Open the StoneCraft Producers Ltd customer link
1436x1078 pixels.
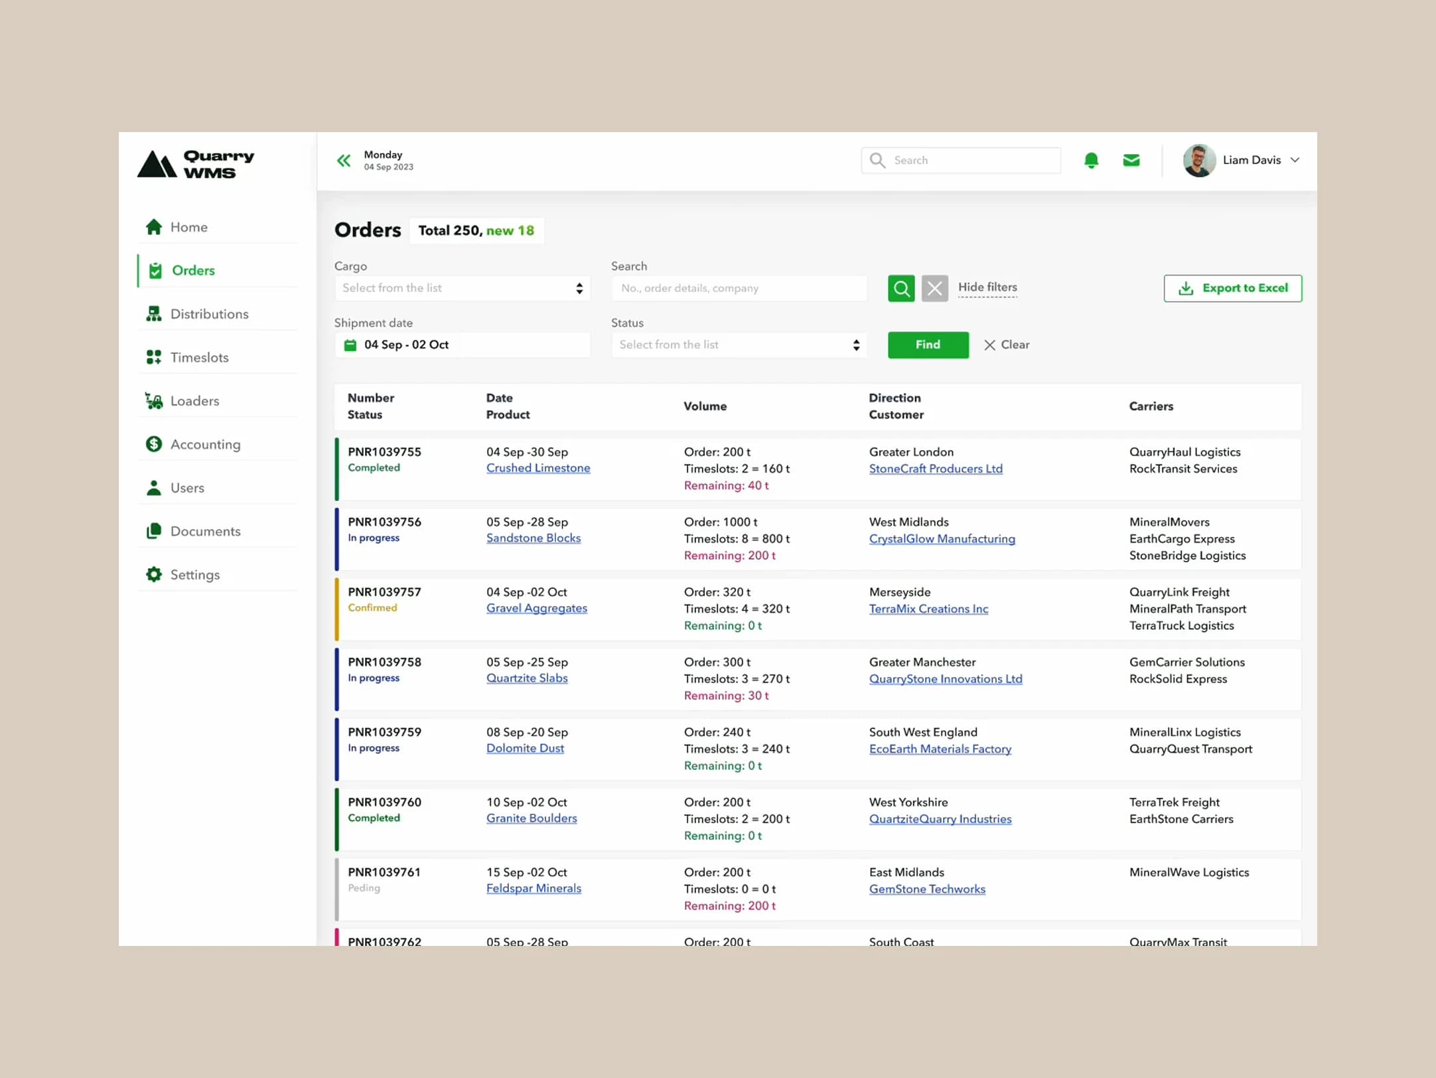point(936,469)
